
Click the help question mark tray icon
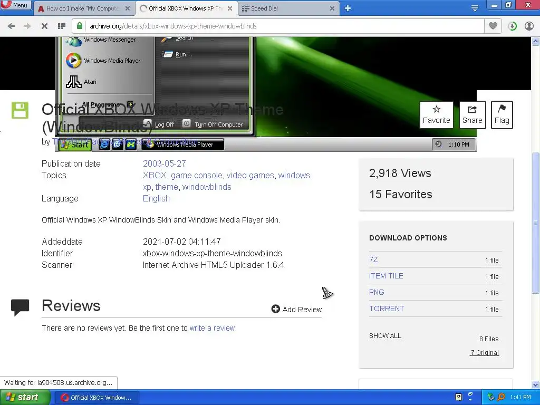point(458,397)
